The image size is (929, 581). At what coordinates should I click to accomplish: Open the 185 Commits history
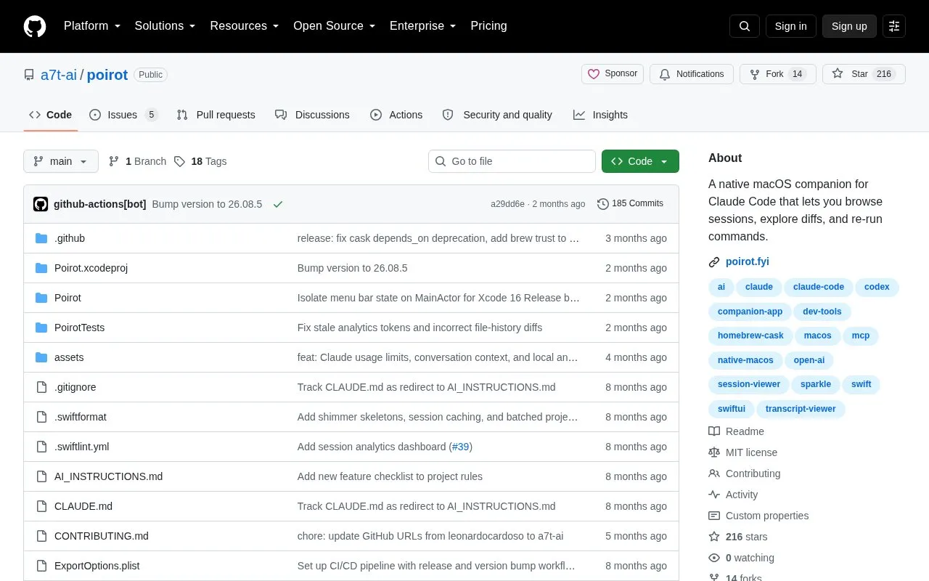[630, 204]
